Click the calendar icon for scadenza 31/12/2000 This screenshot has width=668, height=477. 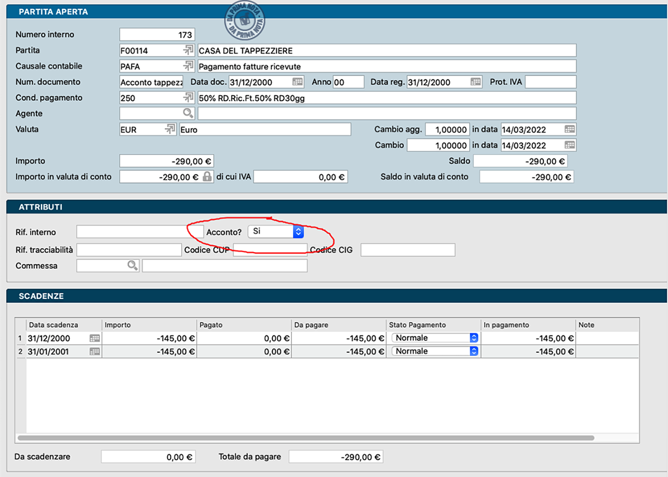click(x=95, y=338)
